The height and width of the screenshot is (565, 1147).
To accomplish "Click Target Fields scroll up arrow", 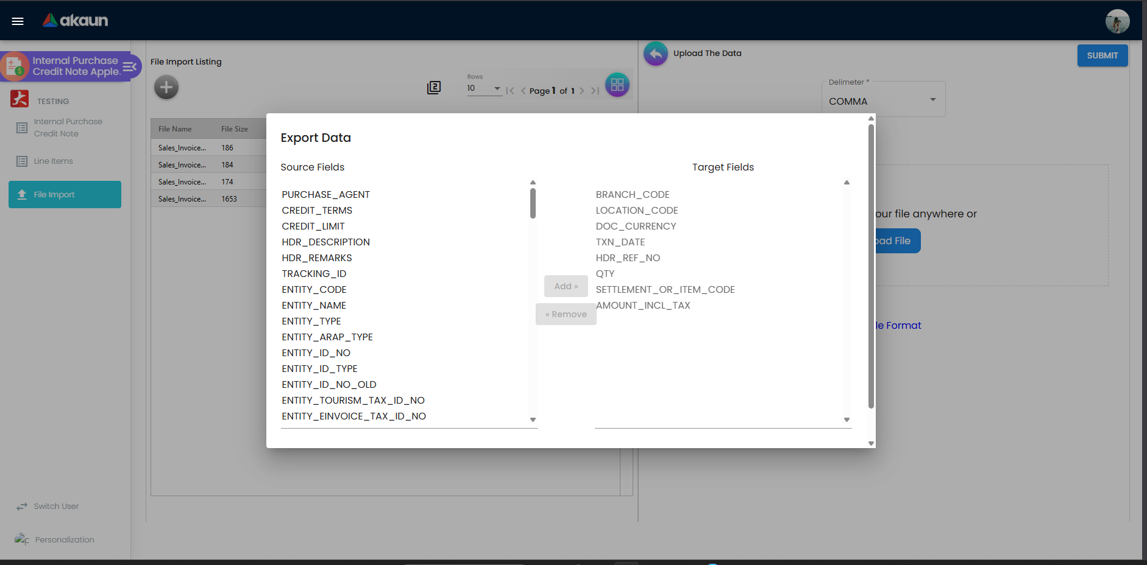I will tap(847, 182).
